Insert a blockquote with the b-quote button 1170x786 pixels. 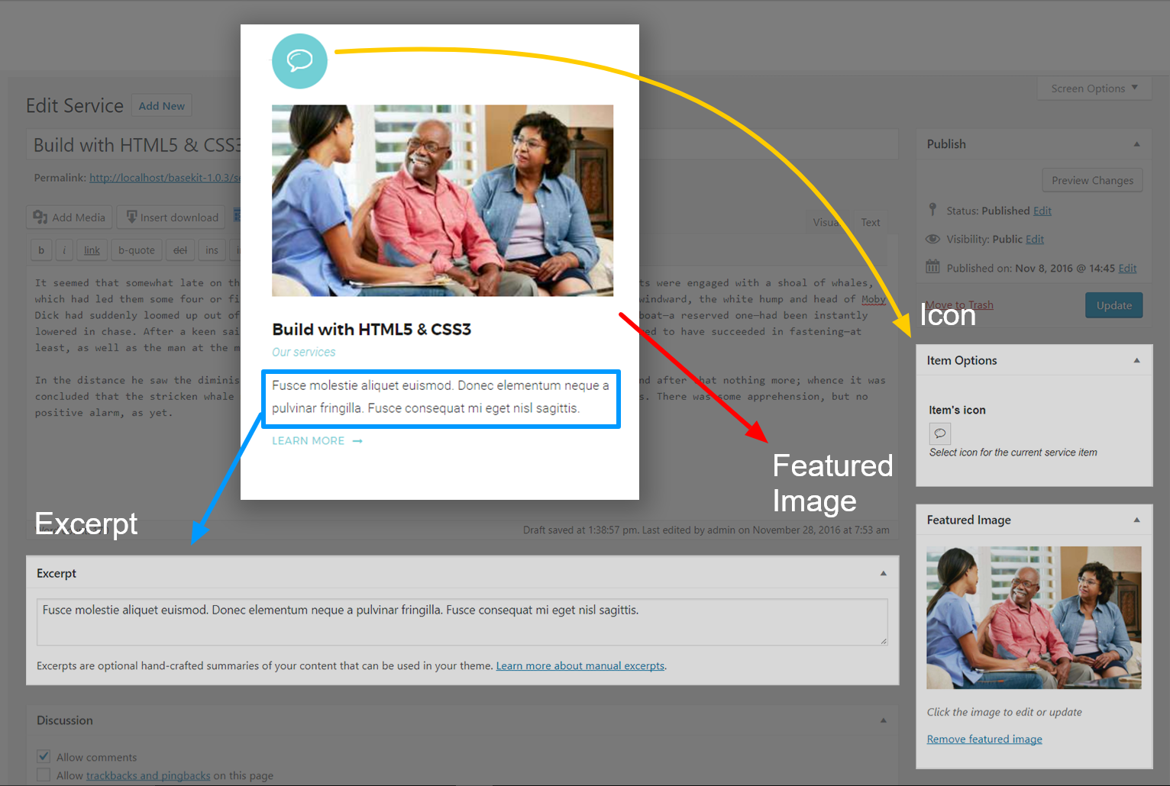[136, 250]
